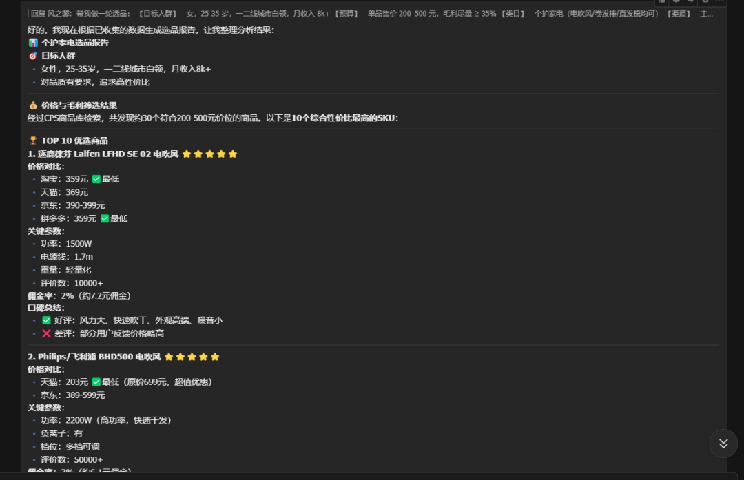
Task: Click '关键参数' label under Philips product
Action: click(46, 408)
